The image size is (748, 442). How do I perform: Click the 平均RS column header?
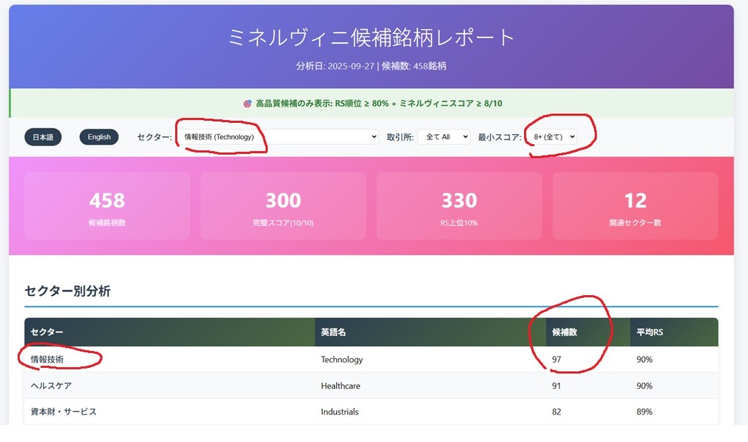[x=650, y=332]
